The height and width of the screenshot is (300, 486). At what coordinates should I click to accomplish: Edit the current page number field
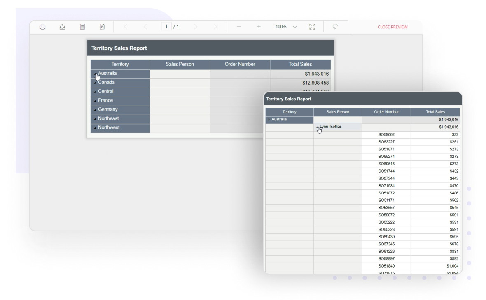tap(166, 27)
